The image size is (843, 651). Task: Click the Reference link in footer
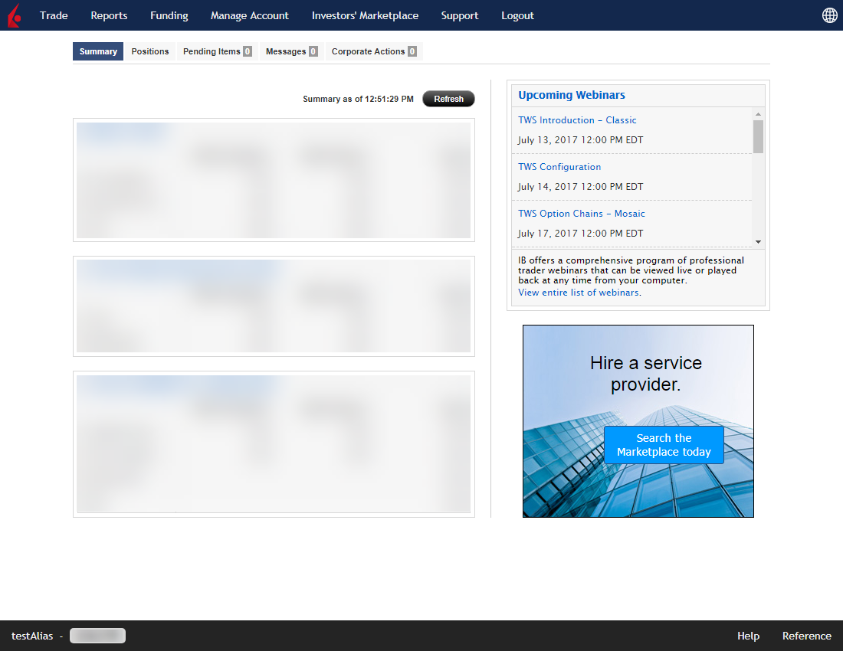[x=806, y=636]
